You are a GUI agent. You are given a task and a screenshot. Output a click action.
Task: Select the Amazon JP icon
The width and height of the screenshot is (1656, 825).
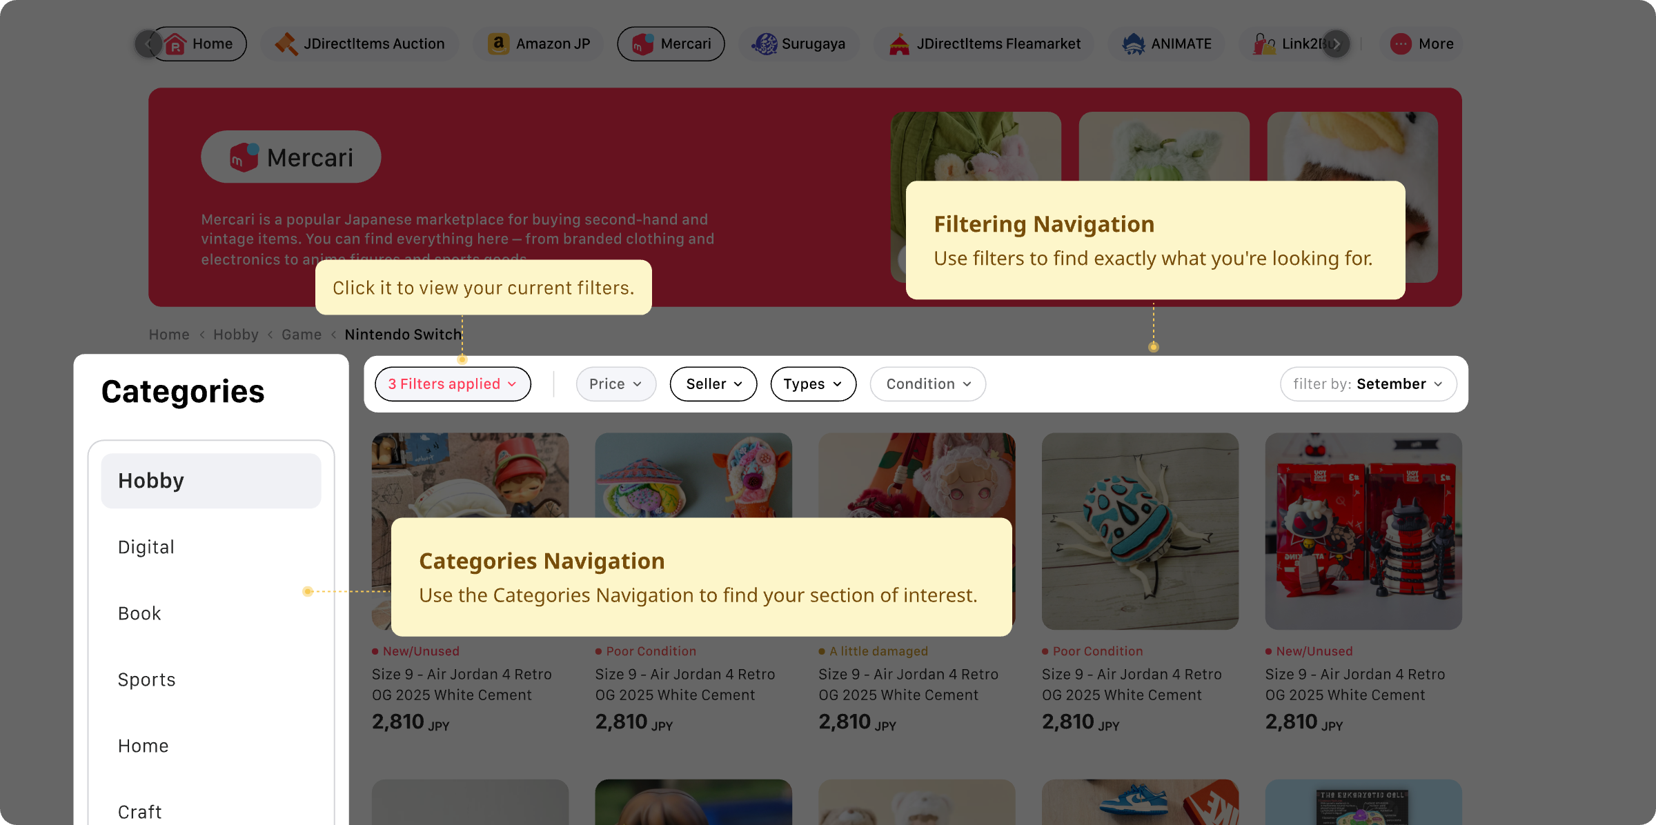[498, 43]
